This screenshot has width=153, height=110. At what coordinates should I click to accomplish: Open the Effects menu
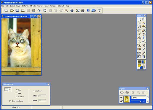[33, 6]
